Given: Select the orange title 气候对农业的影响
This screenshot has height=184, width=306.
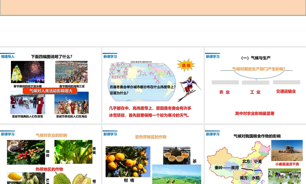Looking at the screenshot, I should click(51, 135).
